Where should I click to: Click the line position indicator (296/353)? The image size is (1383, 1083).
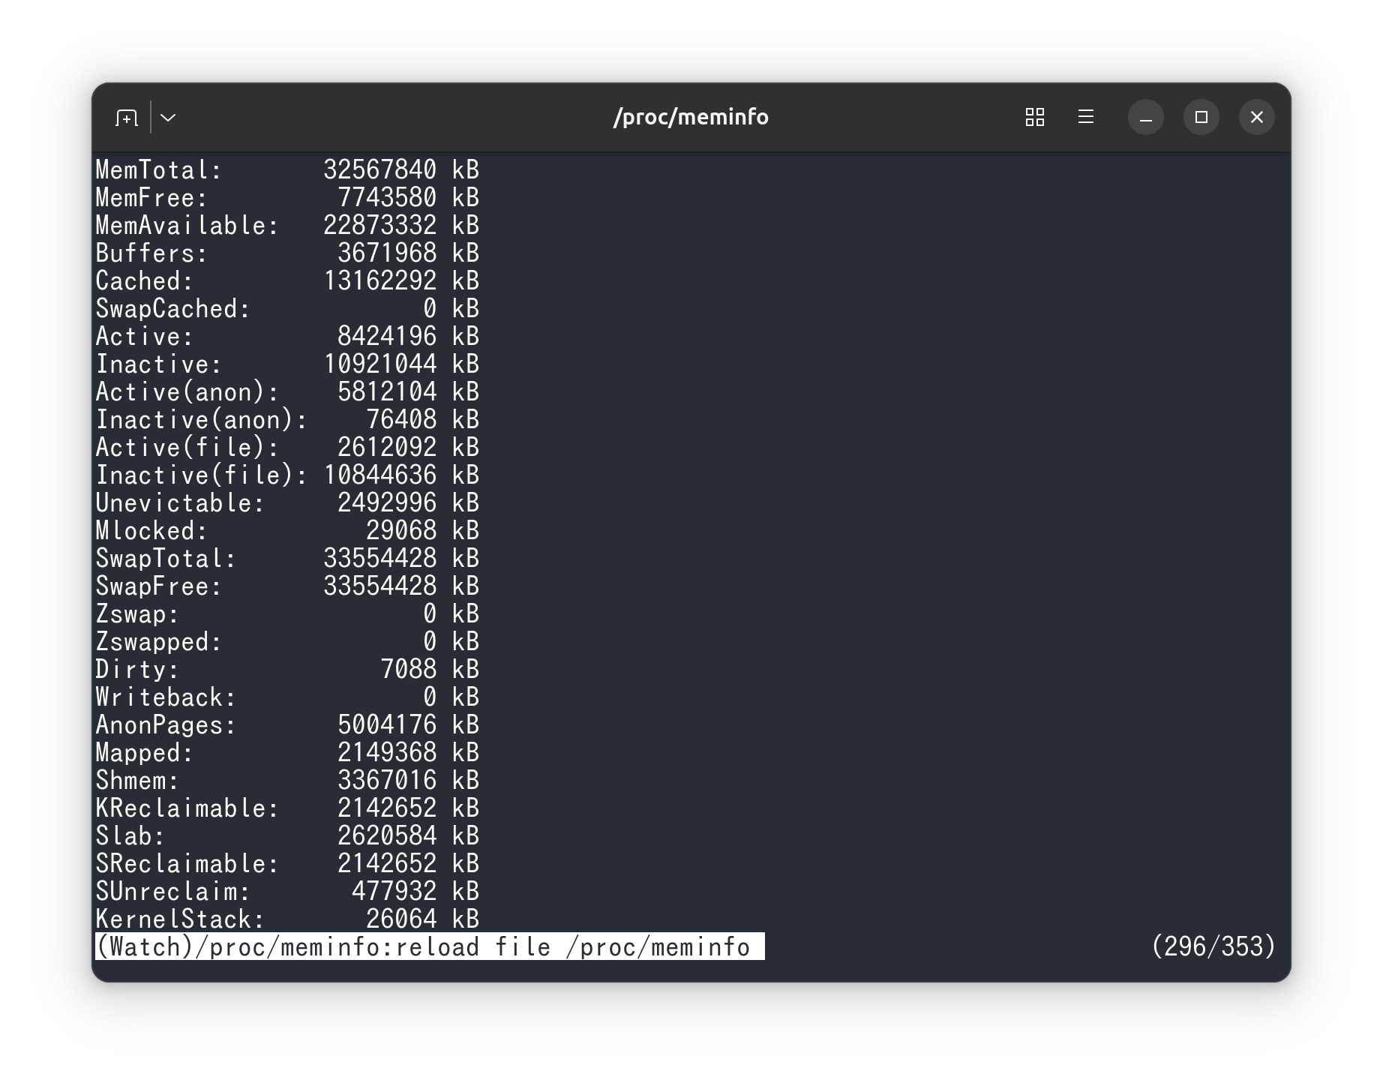click(x=1213, y=946)
